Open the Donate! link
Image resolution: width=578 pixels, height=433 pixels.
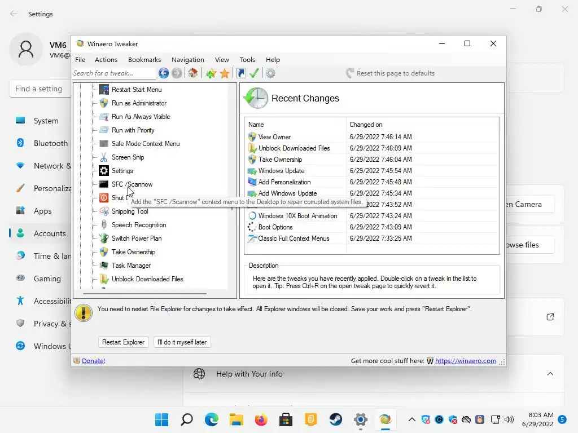(x=93, y=361)
